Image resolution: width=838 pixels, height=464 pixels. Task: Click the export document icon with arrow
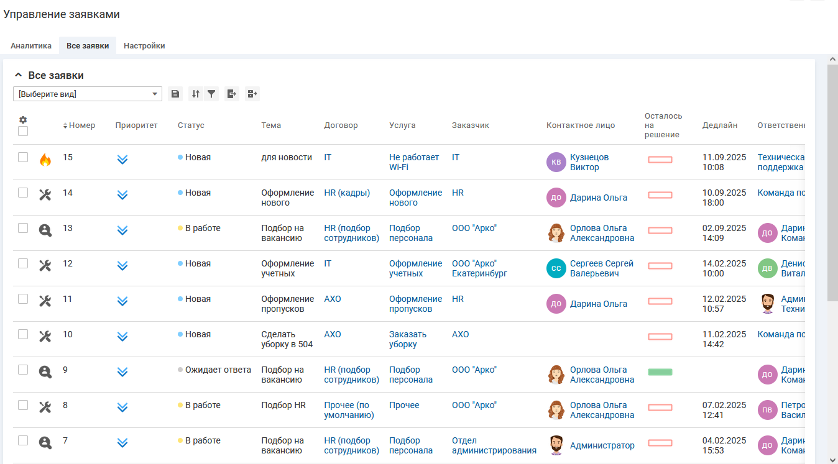point(232,94)
